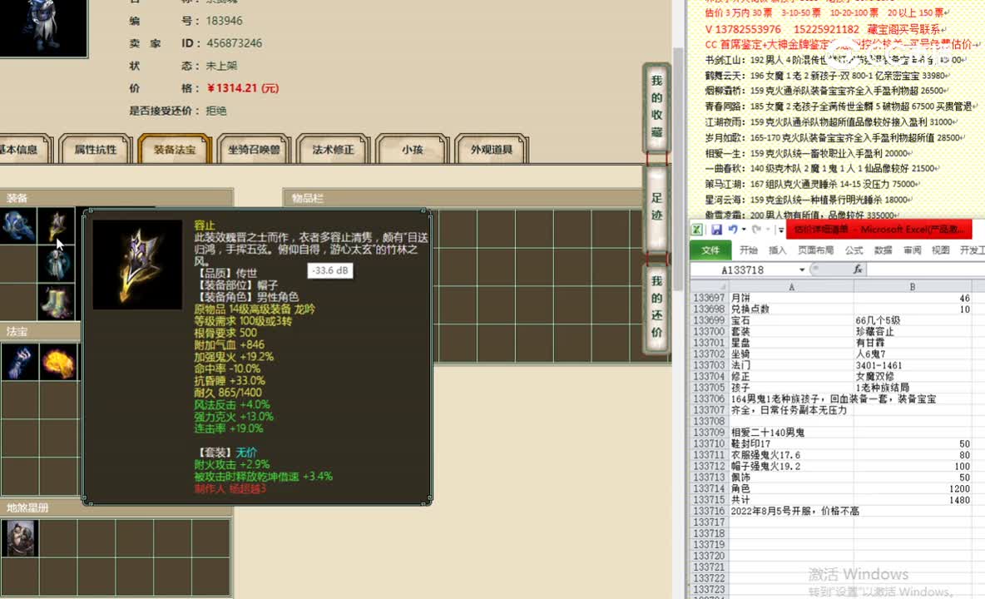Screen dimensions: 985x599
Task: Click Excel cell containing 女魔双修
Action: [913, 377]
